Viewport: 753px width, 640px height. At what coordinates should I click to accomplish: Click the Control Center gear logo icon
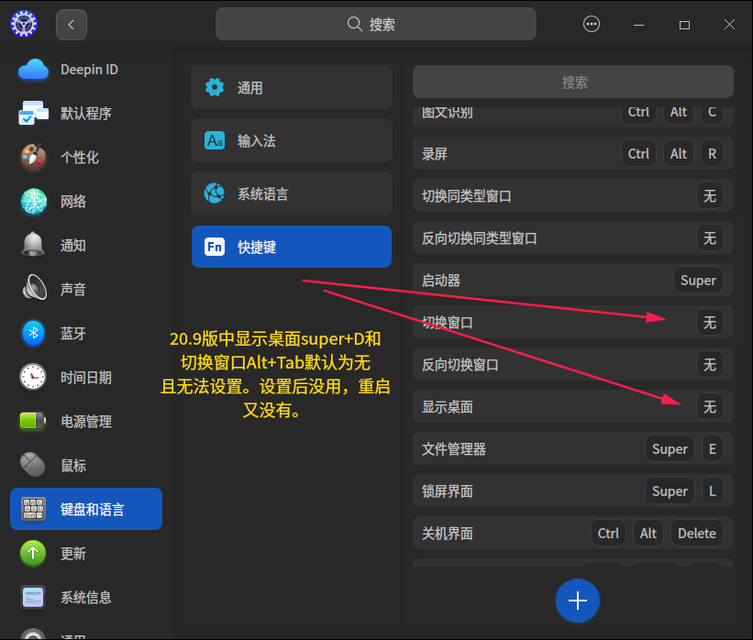24,24
